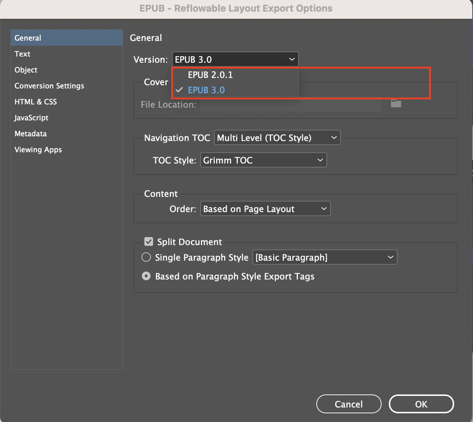Select Based on Paragraph Style Export Tags

[146, 276]
